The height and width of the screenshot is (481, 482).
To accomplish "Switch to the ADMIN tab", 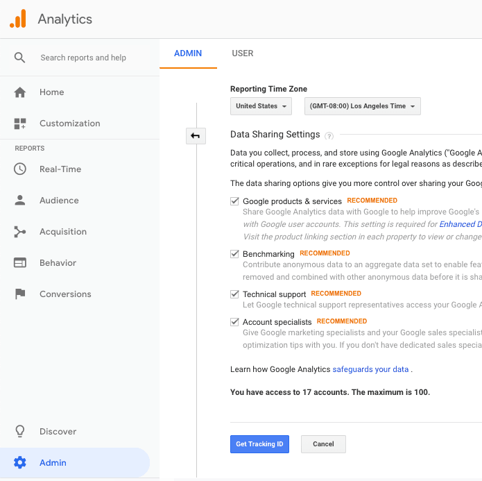I will (x=188, y=53).
